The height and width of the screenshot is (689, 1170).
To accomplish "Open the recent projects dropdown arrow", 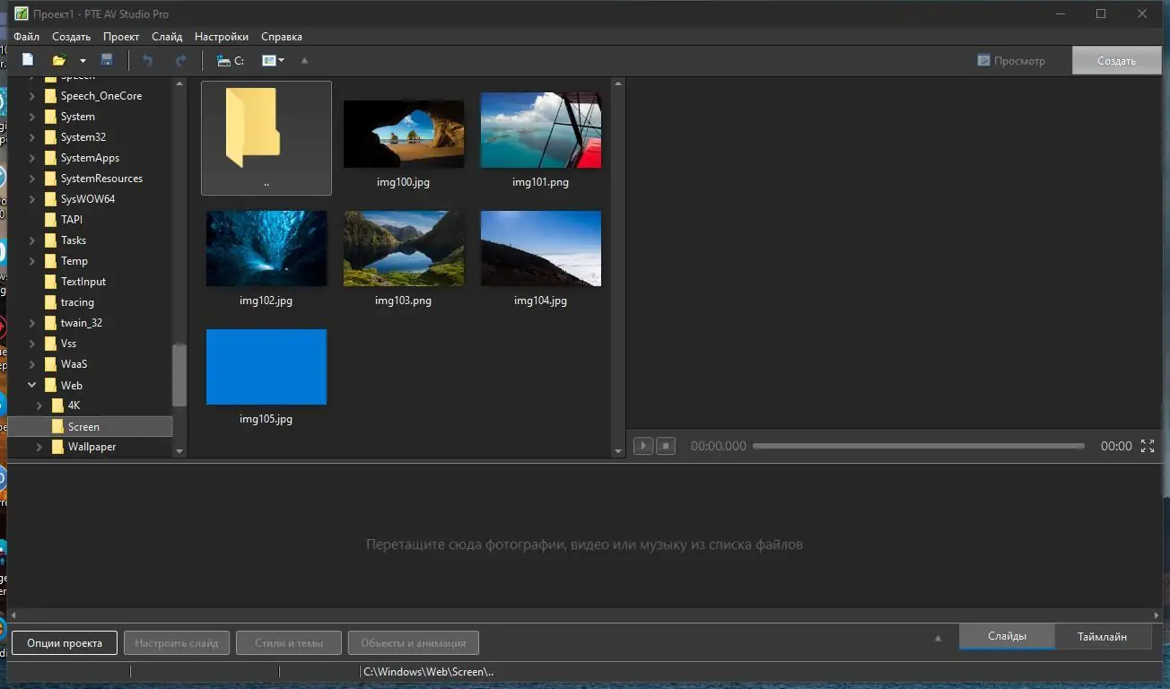I will 83,60.
